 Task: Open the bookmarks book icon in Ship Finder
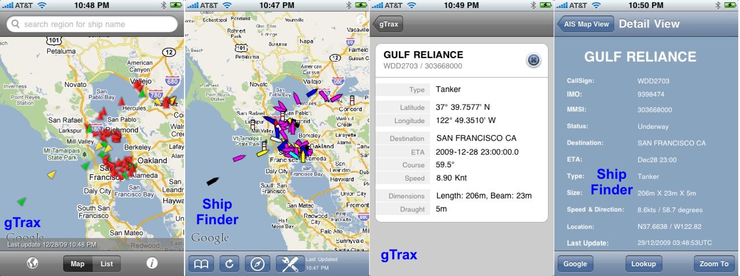pos(201,264)
